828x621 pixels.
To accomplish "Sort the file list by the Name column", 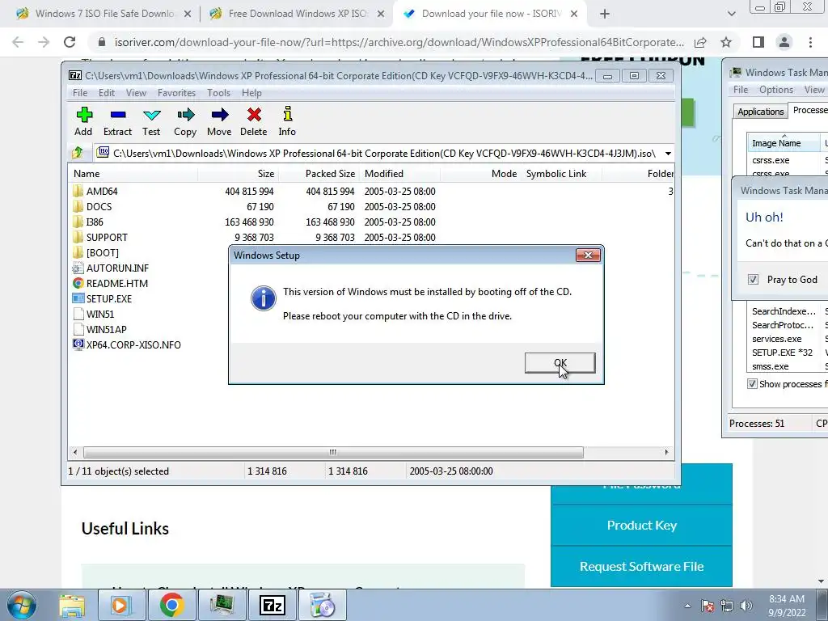I will (133, 174).
